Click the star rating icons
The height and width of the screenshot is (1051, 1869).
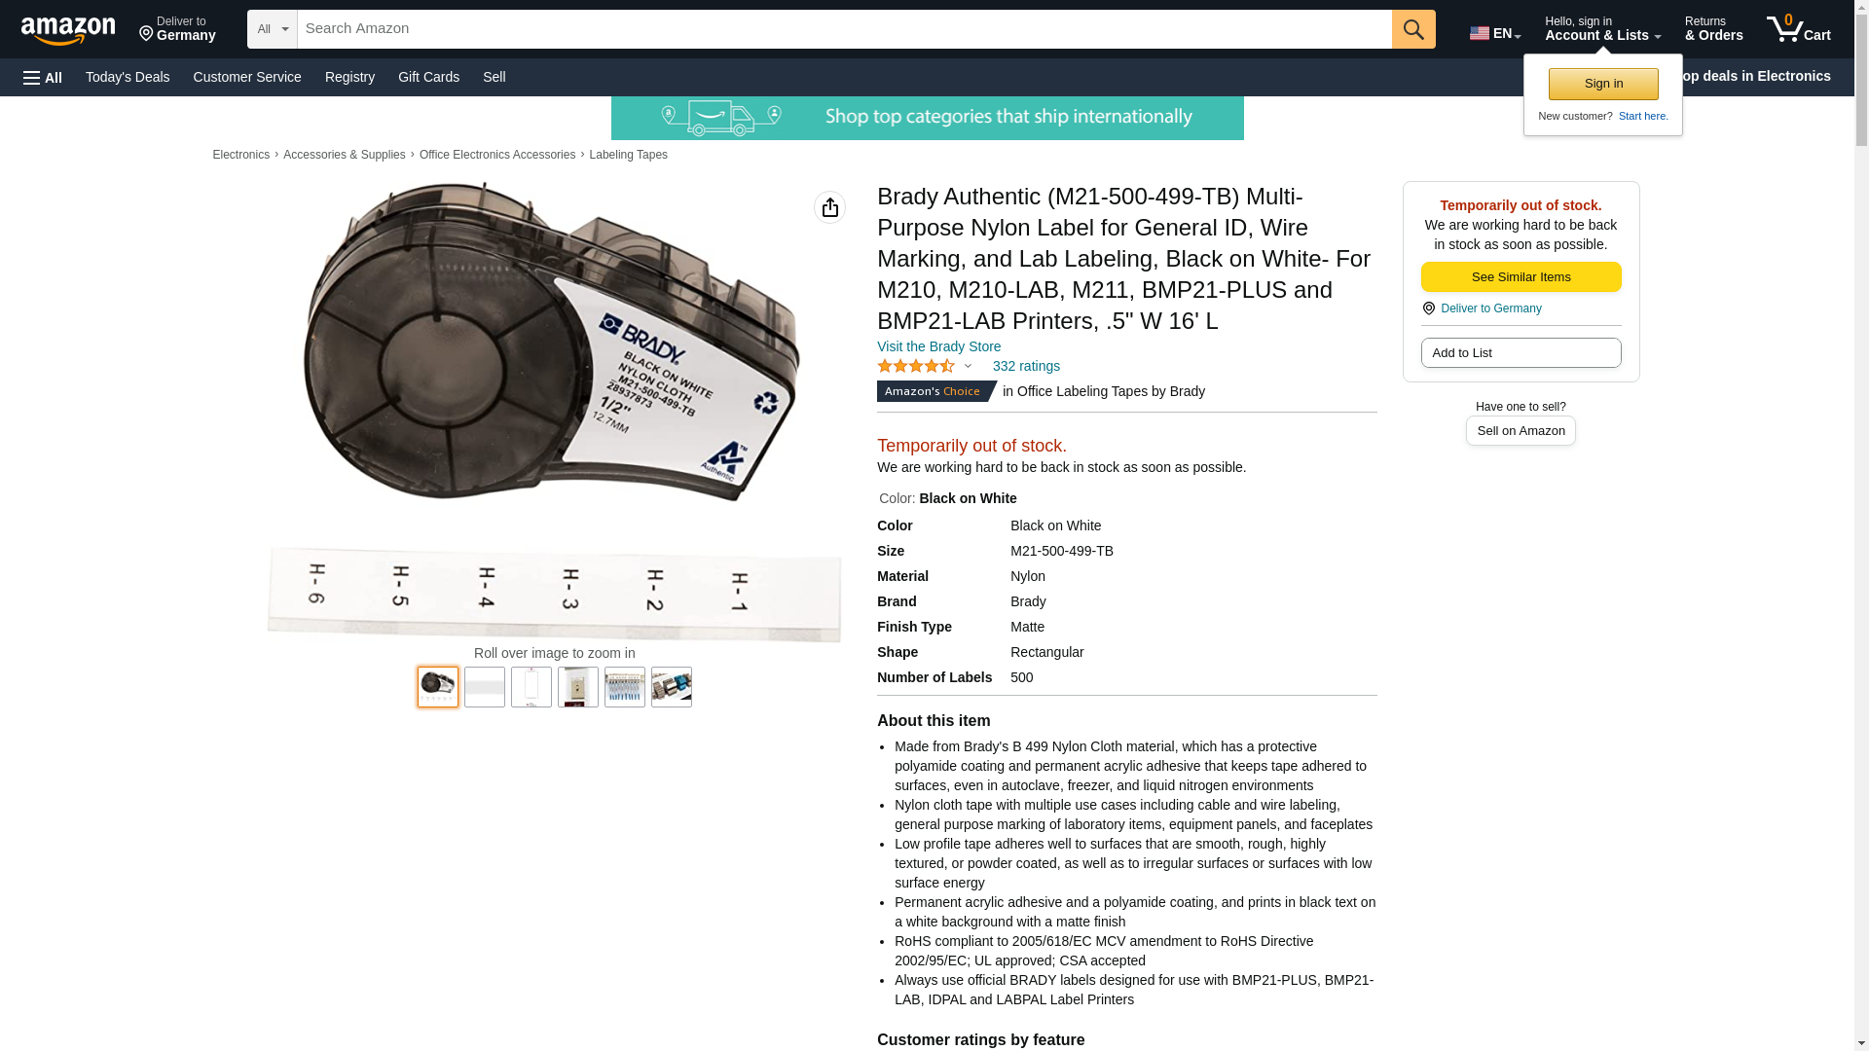tap(916, 367)
